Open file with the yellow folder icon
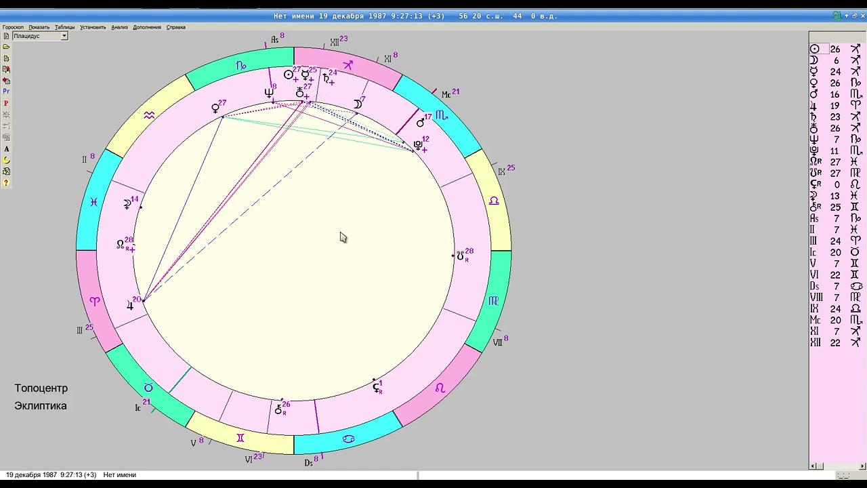The image size is (867, 488). pyautogui.click(x=6, y=47)
